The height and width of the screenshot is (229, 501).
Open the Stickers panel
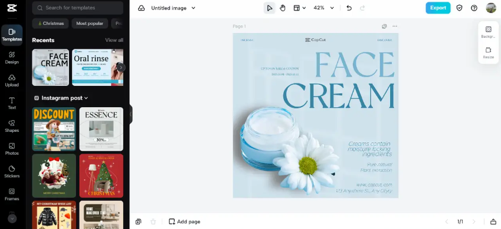point(12,171)
